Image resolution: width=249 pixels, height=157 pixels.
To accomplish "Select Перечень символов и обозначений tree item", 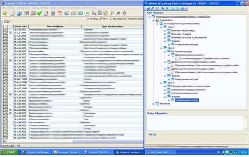I will (189, 38).
